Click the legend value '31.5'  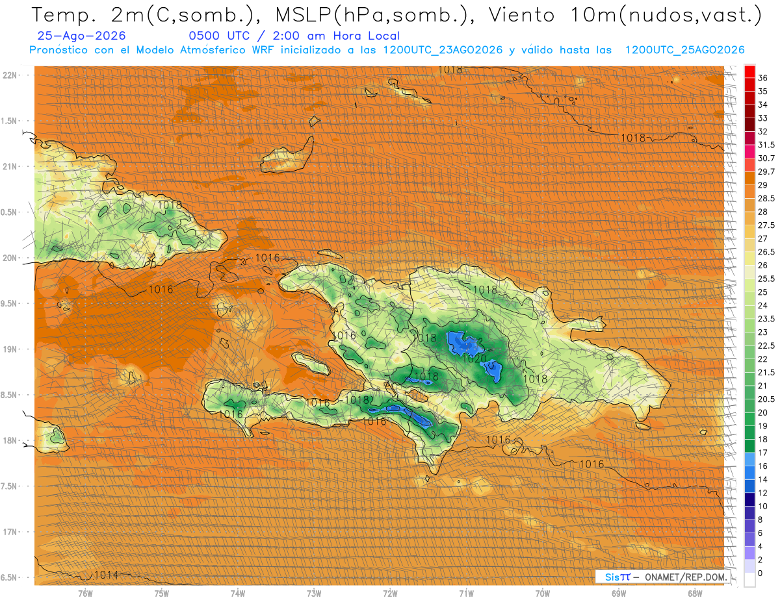pyautogui.click(x=766, y=145)
